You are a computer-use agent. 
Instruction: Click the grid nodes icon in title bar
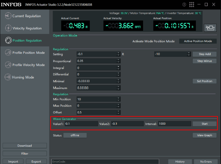tap(192, 5)
